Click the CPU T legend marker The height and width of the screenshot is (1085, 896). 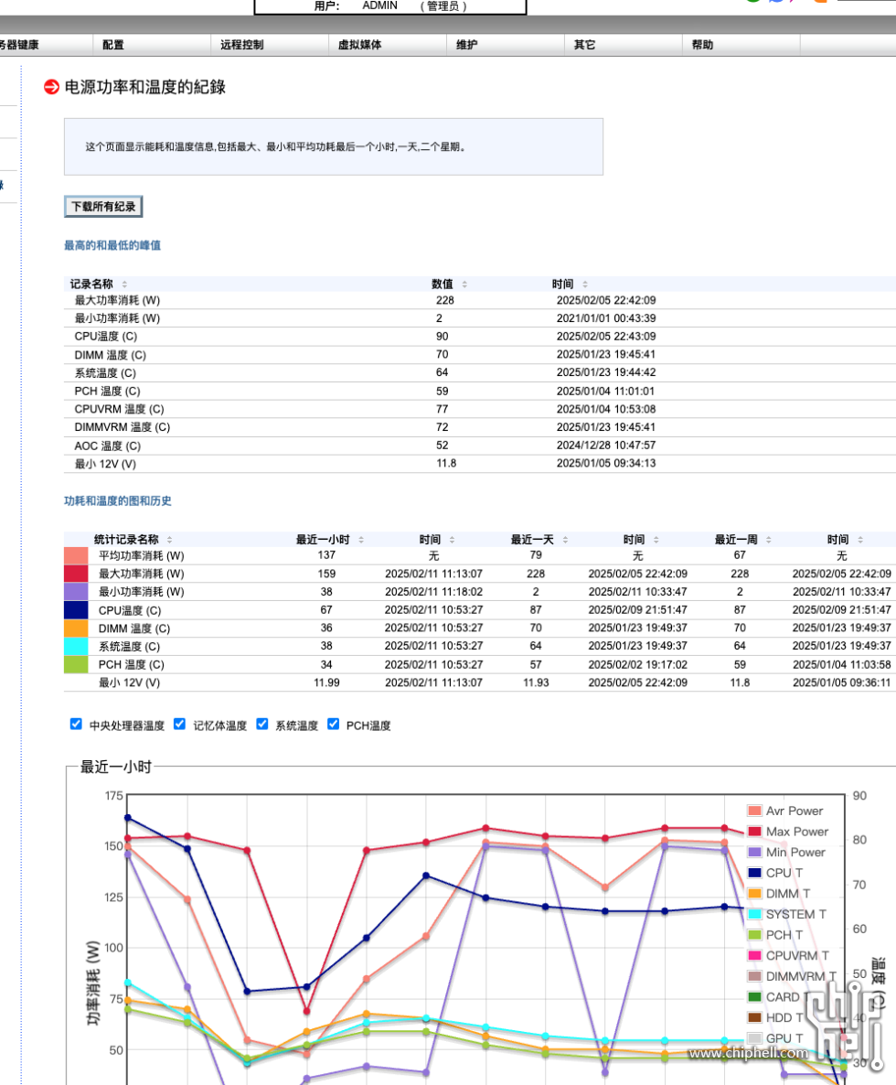[754, 874]
